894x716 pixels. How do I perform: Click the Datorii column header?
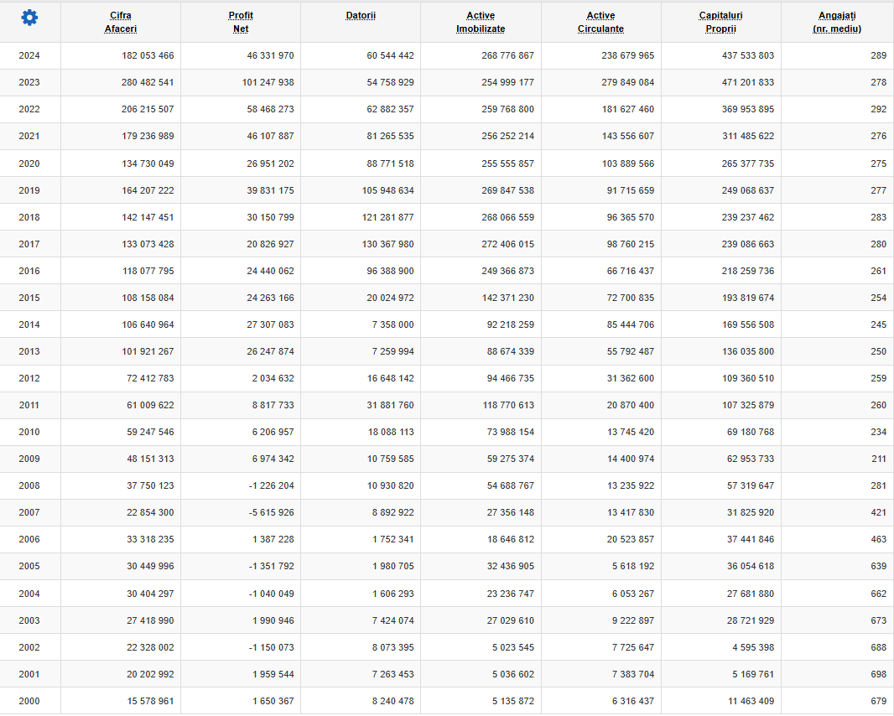pos(361,15)
